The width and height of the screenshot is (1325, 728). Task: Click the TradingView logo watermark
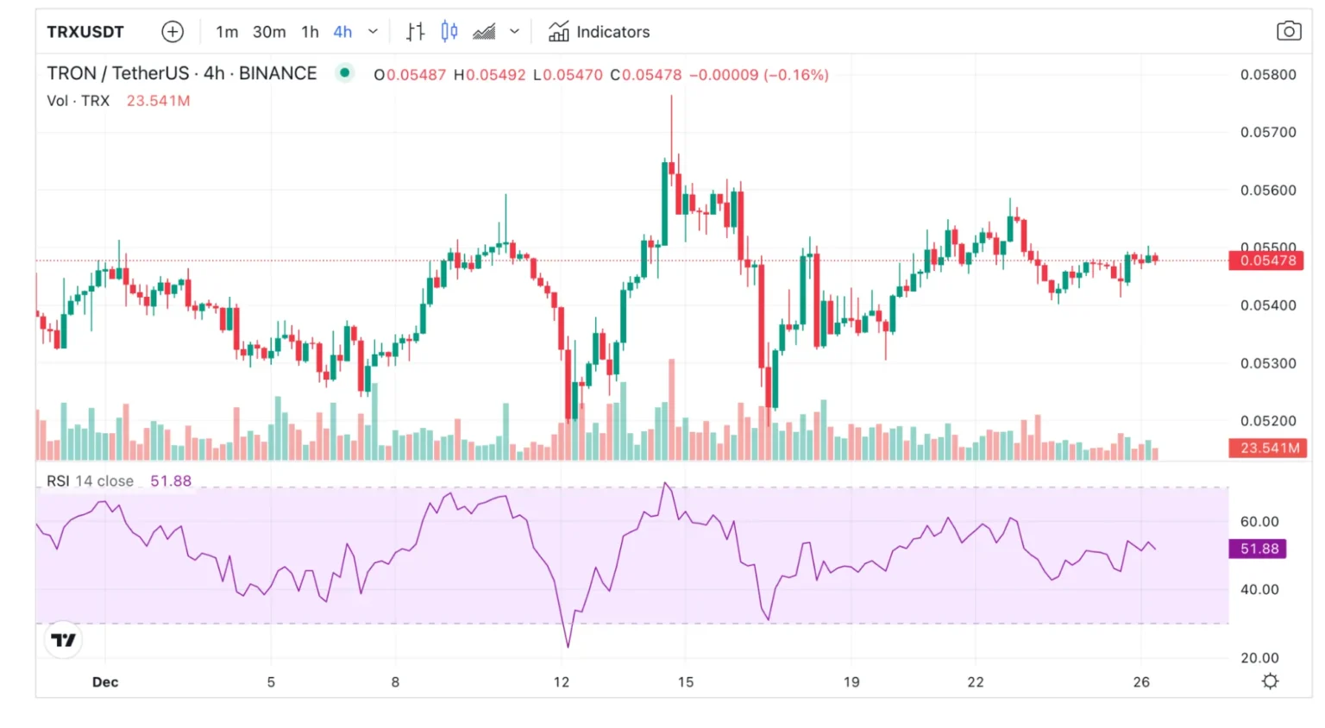(x=63, y=640)
